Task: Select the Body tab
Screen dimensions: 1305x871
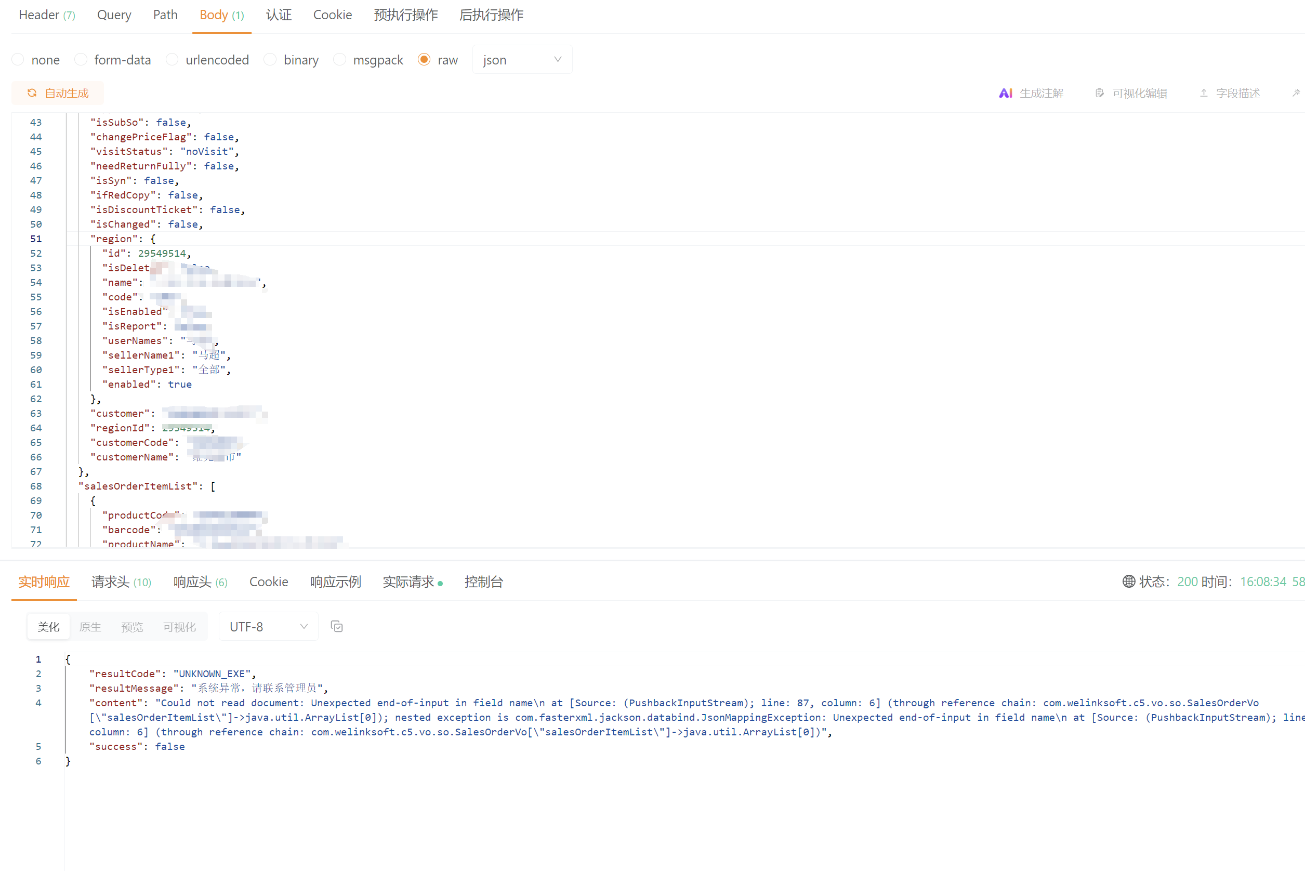Action: (x=222, y=15)
